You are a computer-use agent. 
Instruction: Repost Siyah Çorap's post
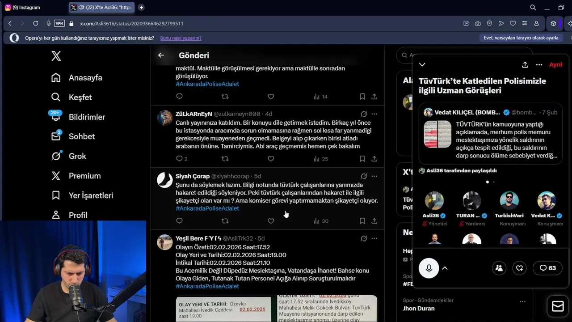(x=225, y=221)
